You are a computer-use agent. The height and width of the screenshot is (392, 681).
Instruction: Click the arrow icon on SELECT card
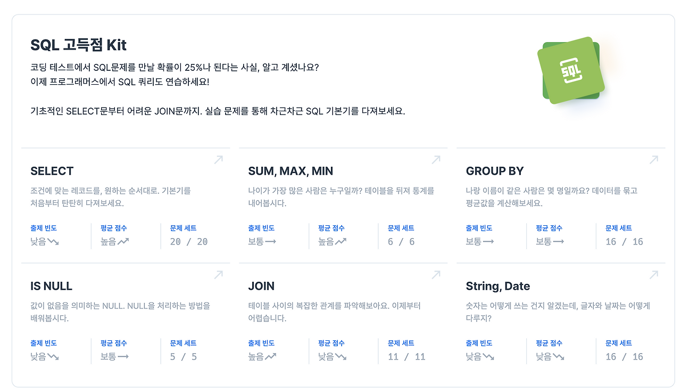[x=218, y=160]
